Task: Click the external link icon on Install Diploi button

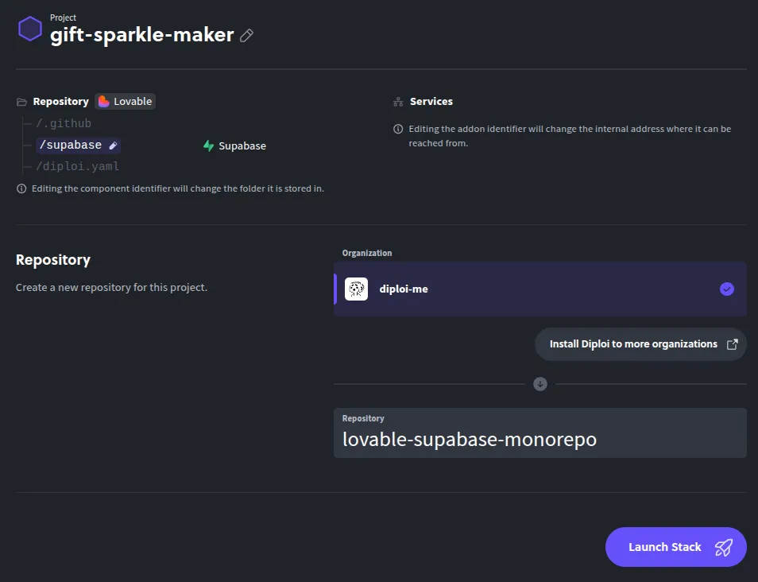Action: (x=734, y=343)
